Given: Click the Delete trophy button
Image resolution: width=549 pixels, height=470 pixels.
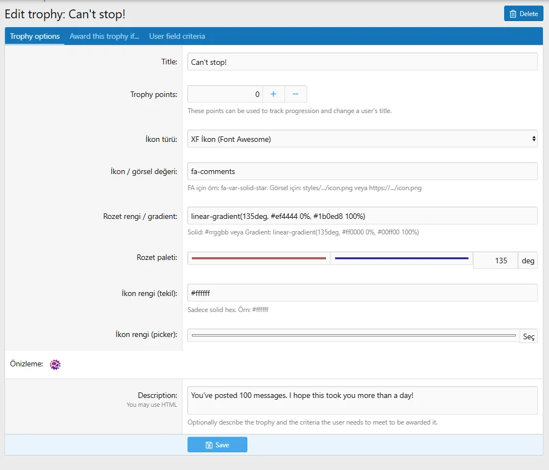Looking at the screenshot, I should coord(523,14).
